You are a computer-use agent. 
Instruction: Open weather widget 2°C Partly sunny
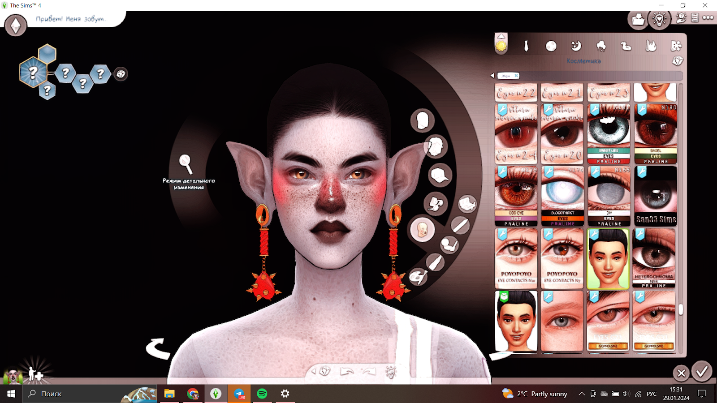click(x=535, y=394)
